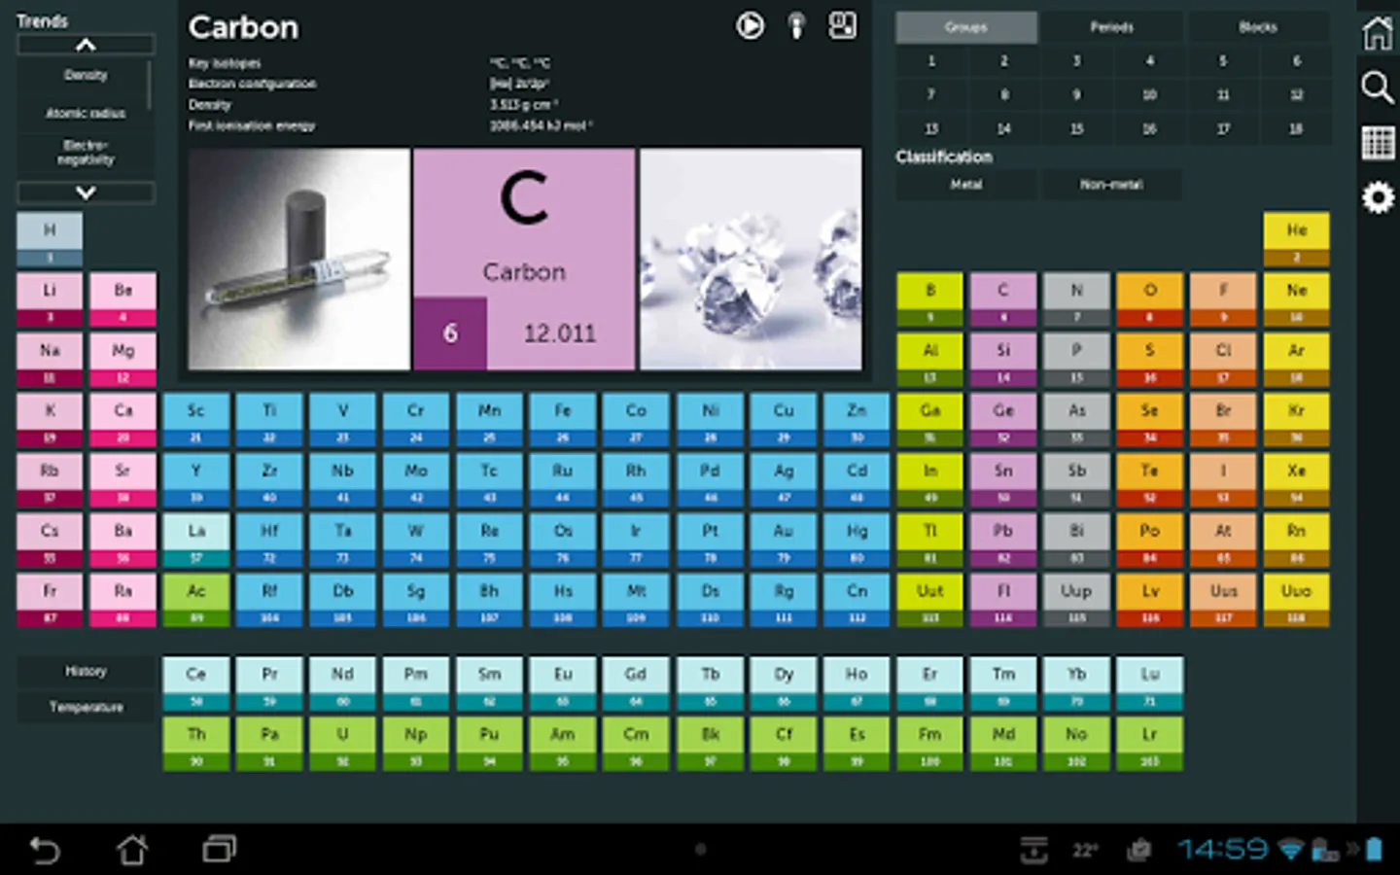Open the History view
The width and height of the screenshot is (1400, 875).
point(86,671)
